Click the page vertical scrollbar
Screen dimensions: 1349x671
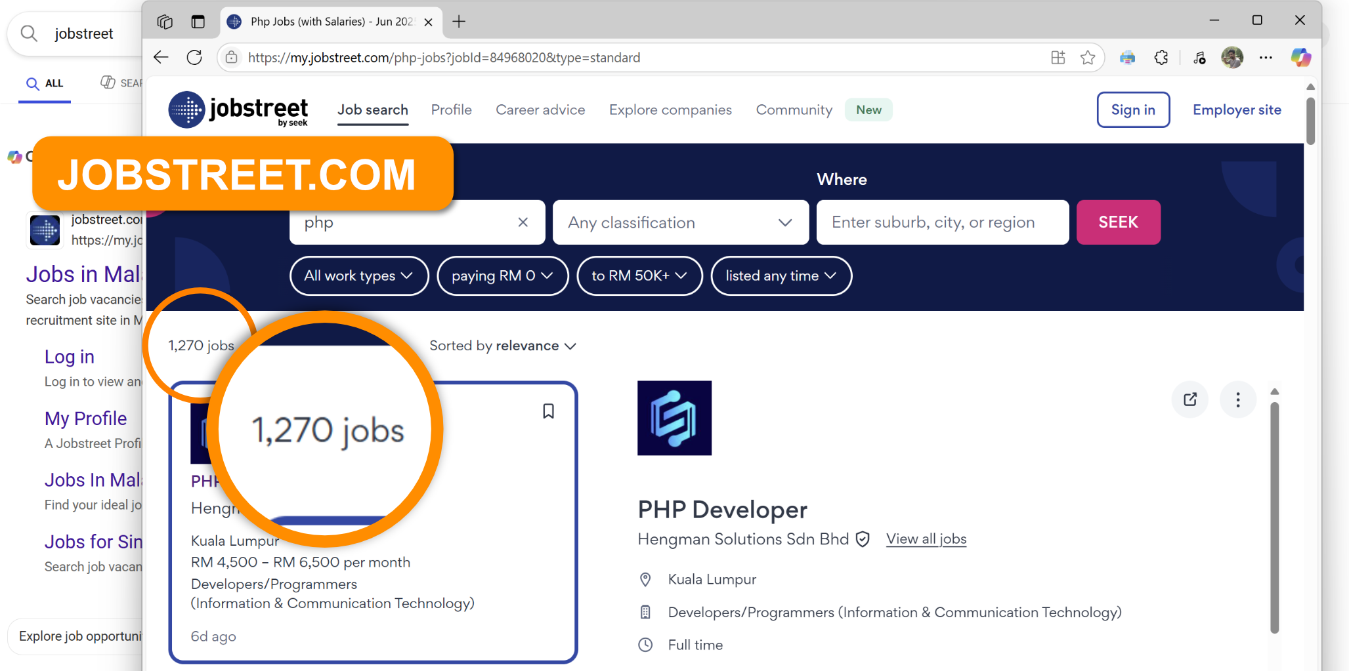pyautogui.click(x=1310, y=121)
